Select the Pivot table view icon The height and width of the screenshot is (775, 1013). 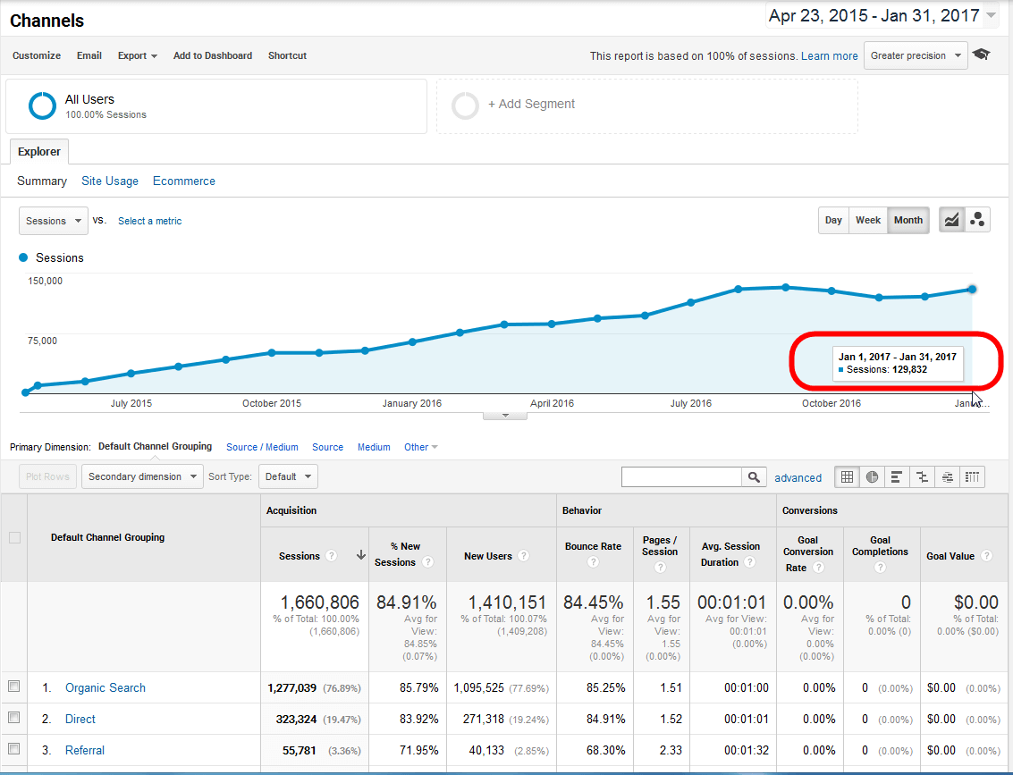point(973,477)
